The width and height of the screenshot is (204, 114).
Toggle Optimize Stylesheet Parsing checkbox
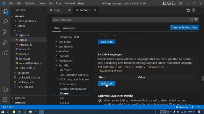tap(100, 100)
